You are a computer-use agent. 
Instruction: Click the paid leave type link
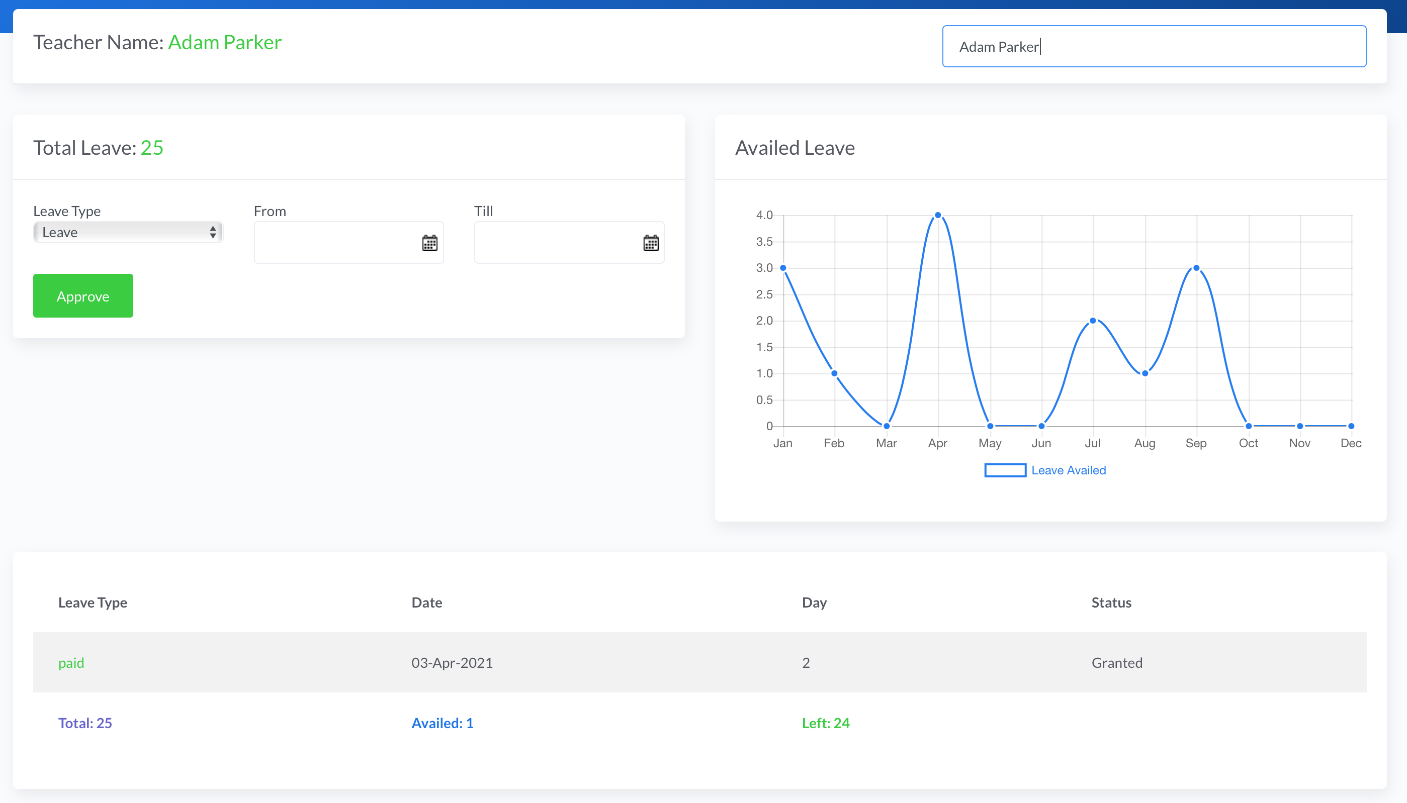pyautogui.click(x=71, y=662)
